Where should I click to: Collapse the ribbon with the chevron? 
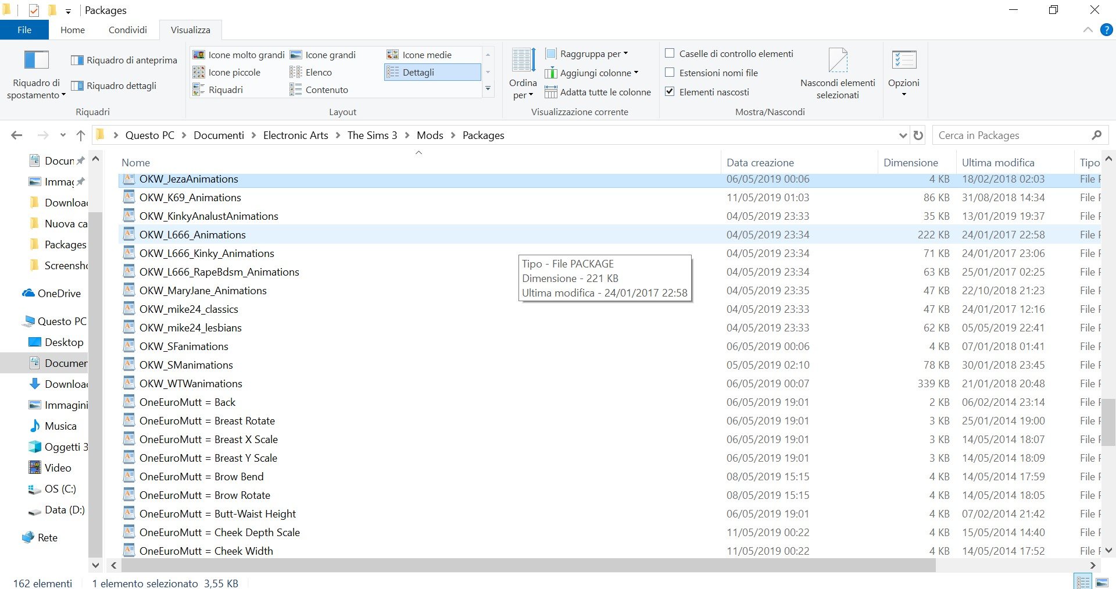(1088, 30)
